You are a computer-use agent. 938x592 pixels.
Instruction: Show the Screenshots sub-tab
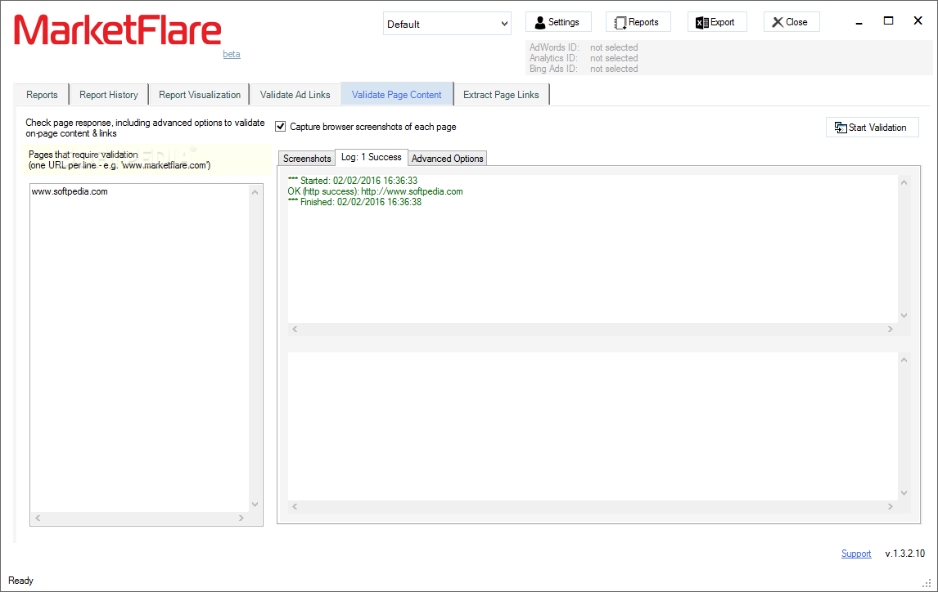(x=307, y=159)
